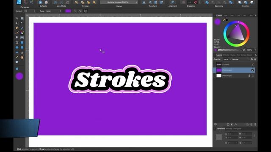Select the Ellipse shape tool

tap(17, 47)
